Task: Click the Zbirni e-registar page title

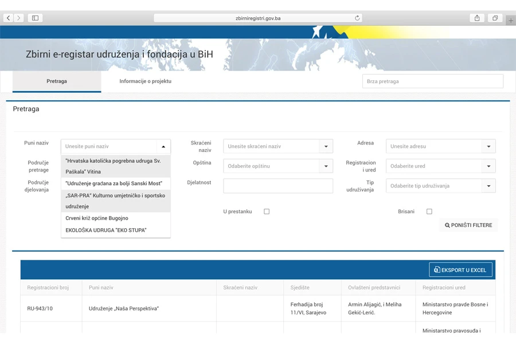Action: (x=119, y=54)
